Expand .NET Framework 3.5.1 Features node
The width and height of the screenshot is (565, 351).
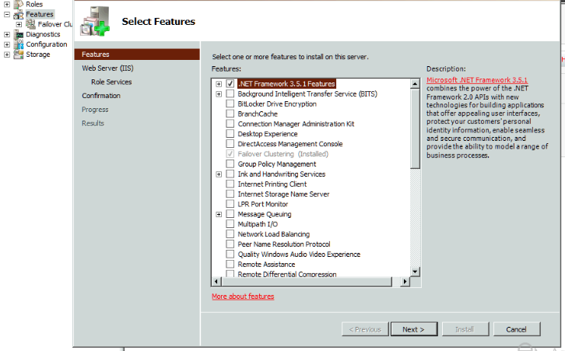pos(219,84)
